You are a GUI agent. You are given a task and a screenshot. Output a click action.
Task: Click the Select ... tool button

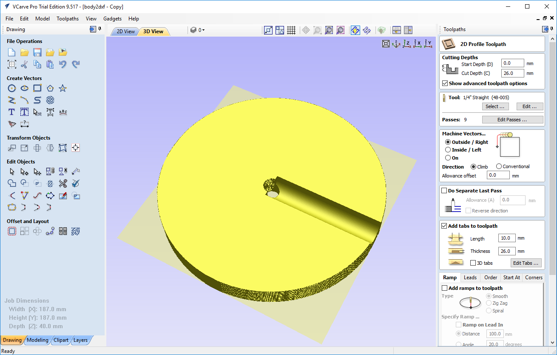(495, 106)
